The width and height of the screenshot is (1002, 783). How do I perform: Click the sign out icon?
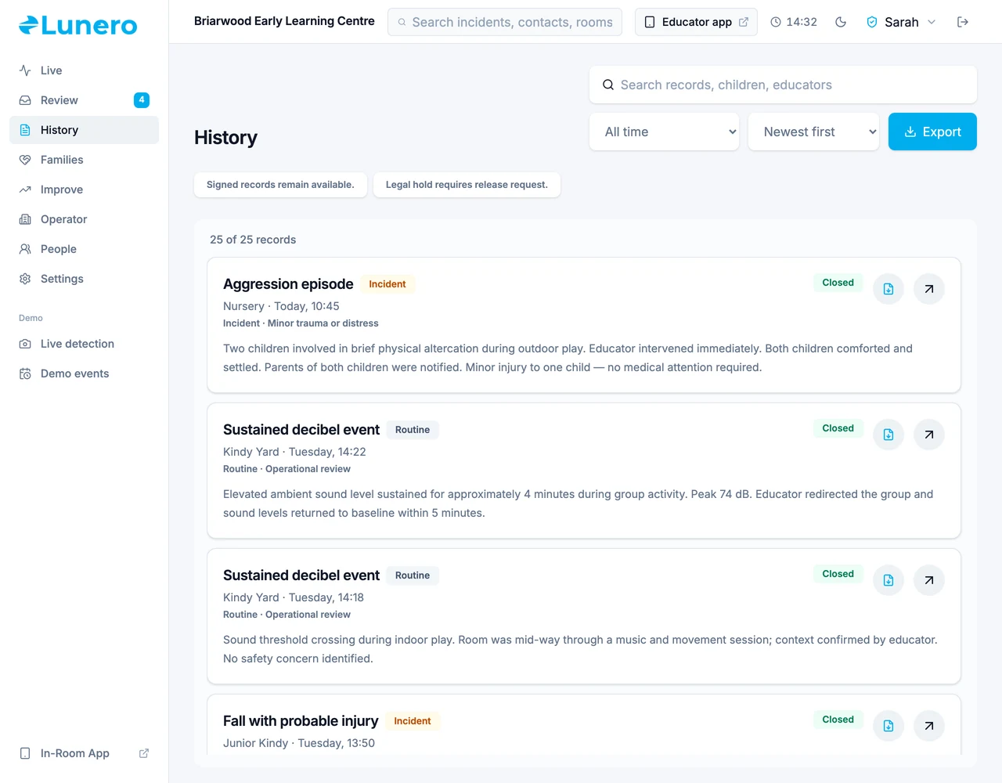click(x=963, y=22)
